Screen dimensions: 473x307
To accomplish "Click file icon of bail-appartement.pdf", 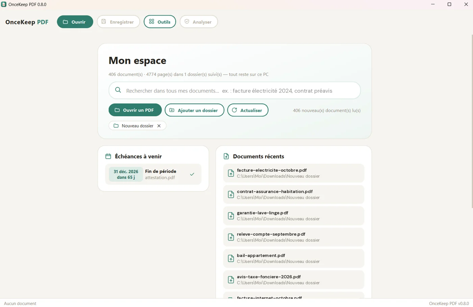I will 231,258.
